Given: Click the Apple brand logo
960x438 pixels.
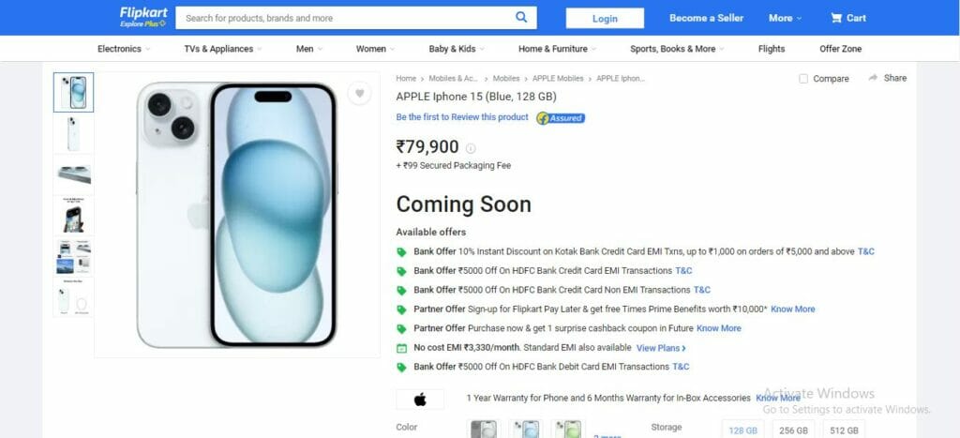Looking at the screenshot, I should (x=420, y=400).
